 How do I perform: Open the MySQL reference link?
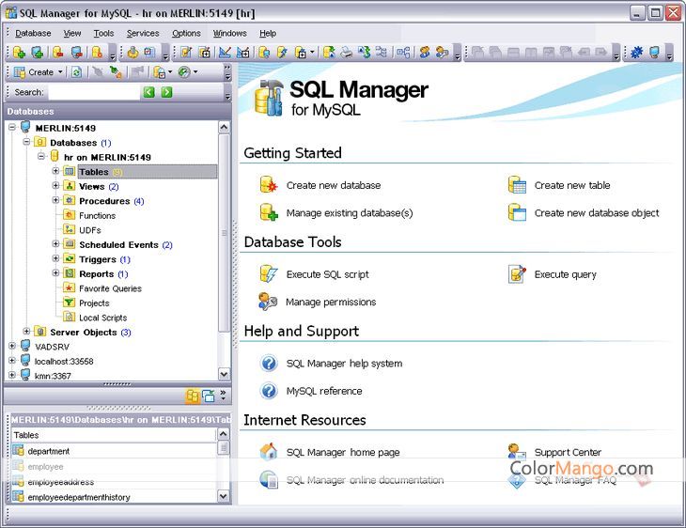pyautogui.click(x=324, y=391)
